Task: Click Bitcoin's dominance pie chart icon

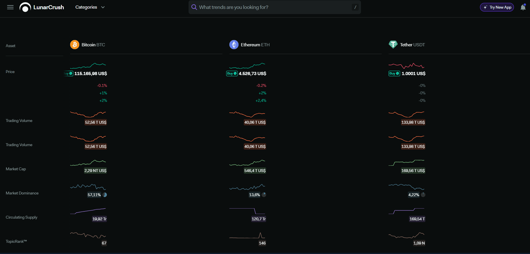Action: click(x=105, y=195)
